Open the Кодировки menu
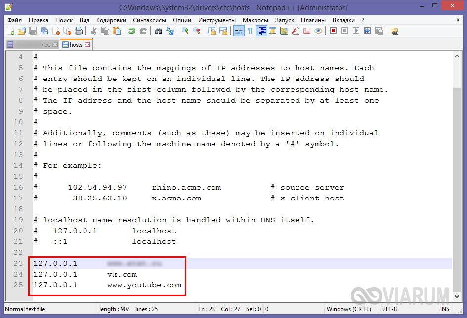 click(x=111, y=20)
